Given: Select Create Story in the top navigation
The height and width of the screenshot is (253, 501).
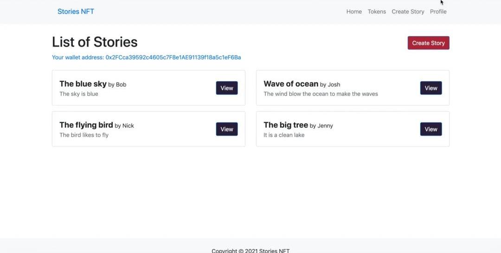Looking at the screenshot, I should pos(408,12).
